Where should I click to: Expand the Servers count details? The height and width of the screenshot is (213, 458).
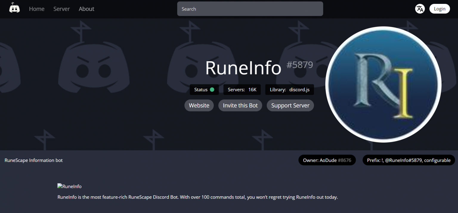point(242,89)
